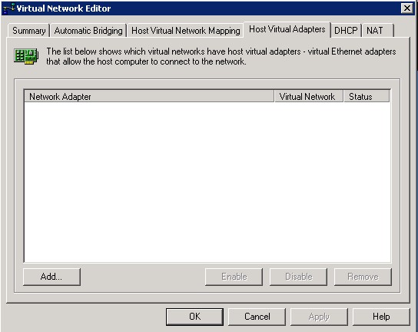Click the Add... button
Screen dimensions: 418x332
pos(51,277)
